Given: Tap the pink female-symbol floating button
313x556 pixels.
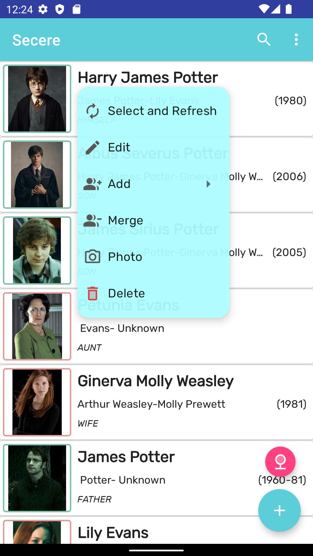Looking at the screenshot, I should pyautogui.click(x=280, y=462).
